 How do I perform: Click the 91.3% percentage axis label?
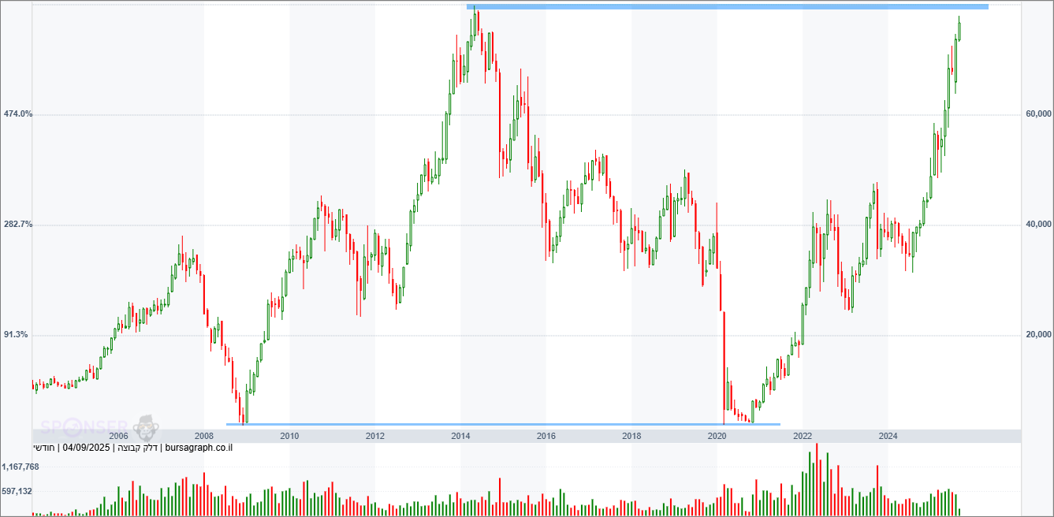coord(17,335)
